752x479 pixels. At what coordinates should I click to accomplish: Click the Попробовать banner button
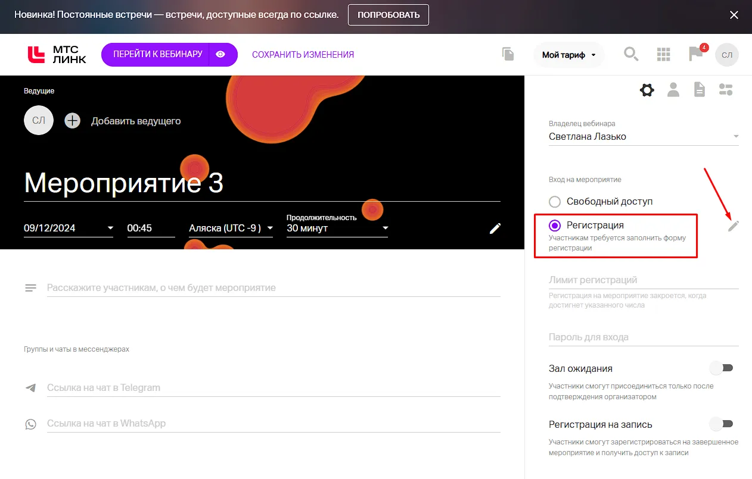pyautogui.click(x=388, y=15)
